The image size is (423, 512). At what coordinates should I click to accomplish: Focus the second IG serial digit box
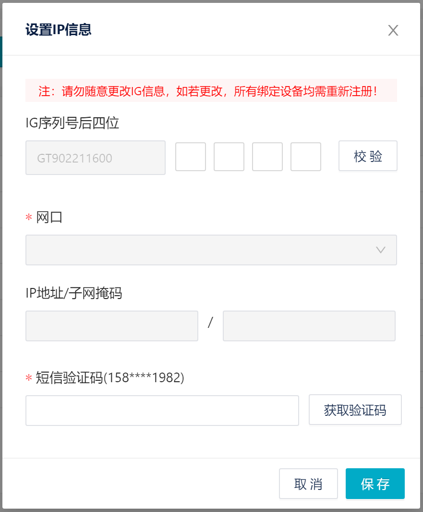click(229, 157)
